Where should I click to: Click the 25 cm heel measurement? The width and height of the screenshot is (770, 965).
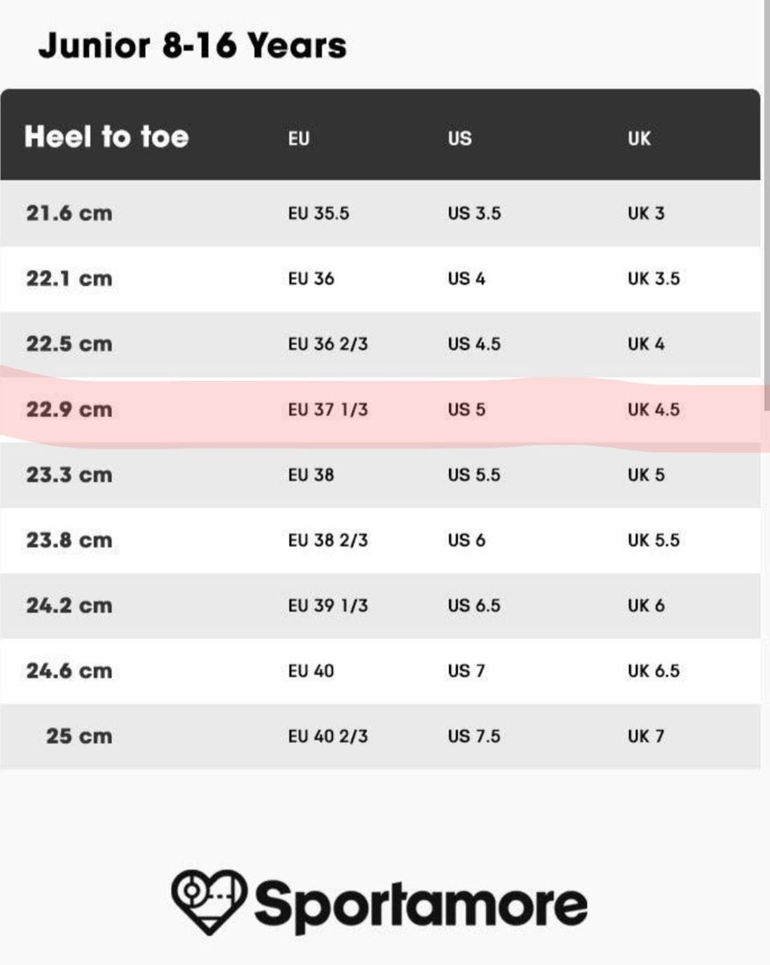[x=79, y=736]
